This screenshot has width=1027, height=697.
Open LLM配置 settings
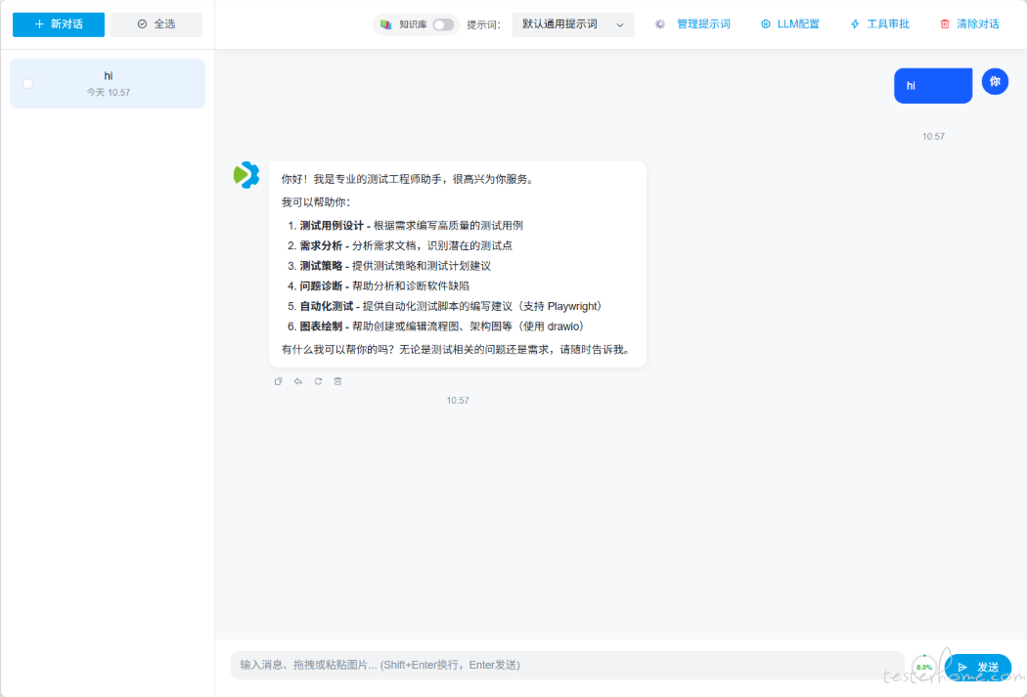click(x=790, y=24)
